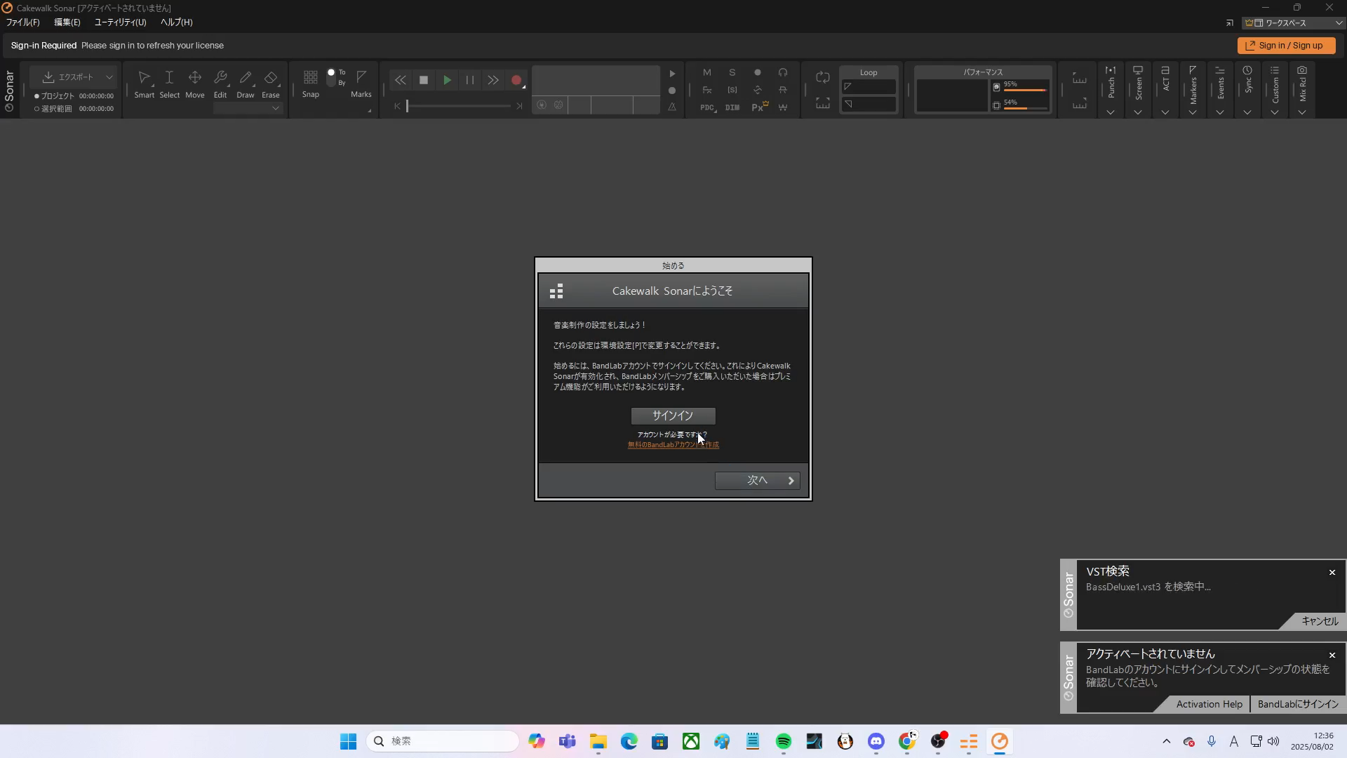Dismiss the VST検索 notification
Screen dimensions: 1347x758
[1332, 573]
